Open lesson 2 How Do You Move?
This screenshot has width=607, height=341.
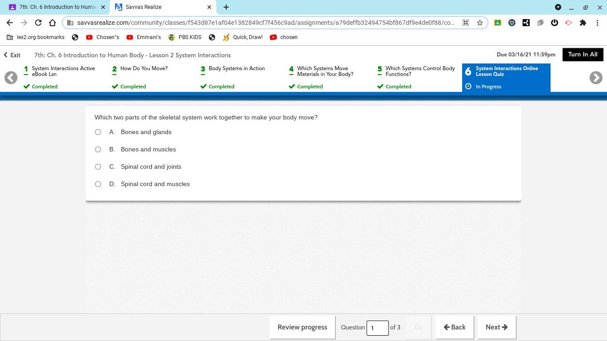[152, 78]
